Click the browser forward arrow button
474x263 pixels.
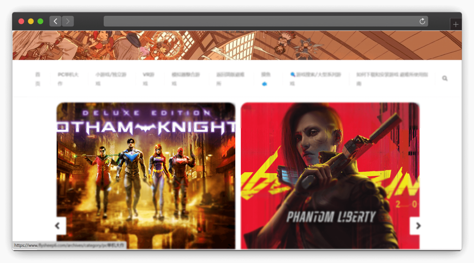[x=68, y=21]
